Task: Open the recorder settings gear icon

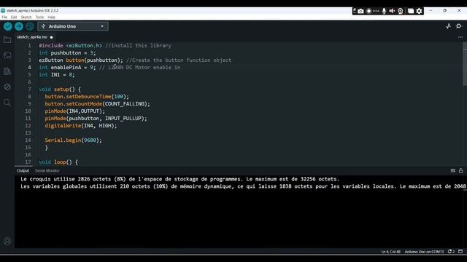Action: pos(420,11)
